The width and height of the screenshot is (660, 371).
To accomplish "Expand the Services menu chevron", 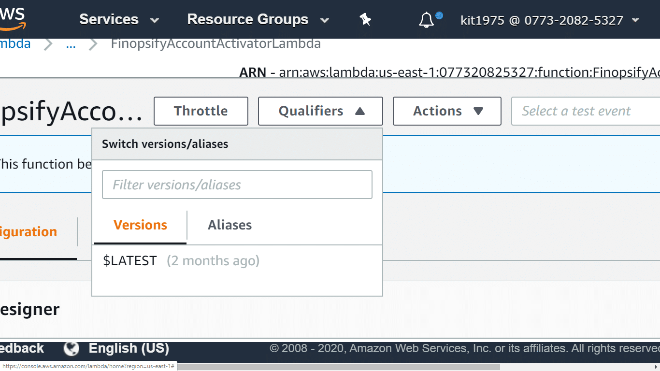I will click(x=154, y=20).
